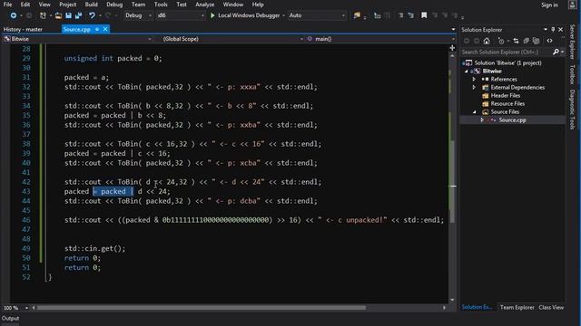
Task: Click the split editor icon above scrollbar
Action: point(452,48)
